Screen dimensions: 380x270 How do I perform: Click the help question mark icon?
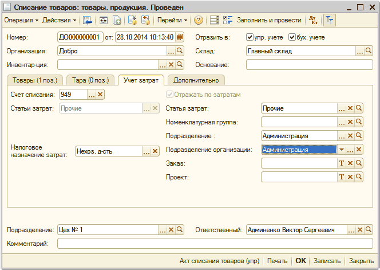click(x=199, y=20)
